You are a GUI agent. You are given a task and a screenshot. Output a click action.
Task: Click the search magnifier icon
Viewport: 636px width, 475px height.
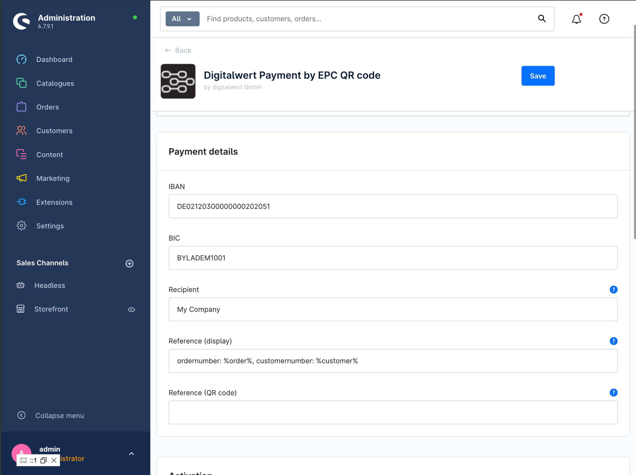tap(542, 19)
